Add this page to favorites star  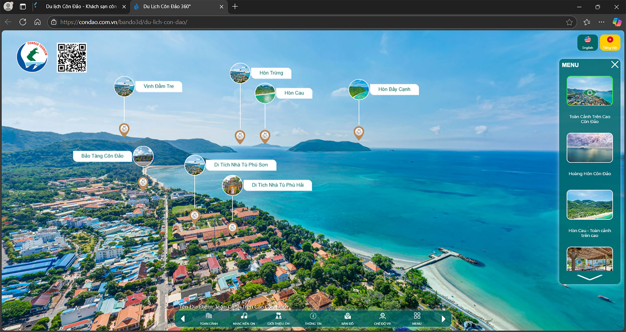pos(569,22)
